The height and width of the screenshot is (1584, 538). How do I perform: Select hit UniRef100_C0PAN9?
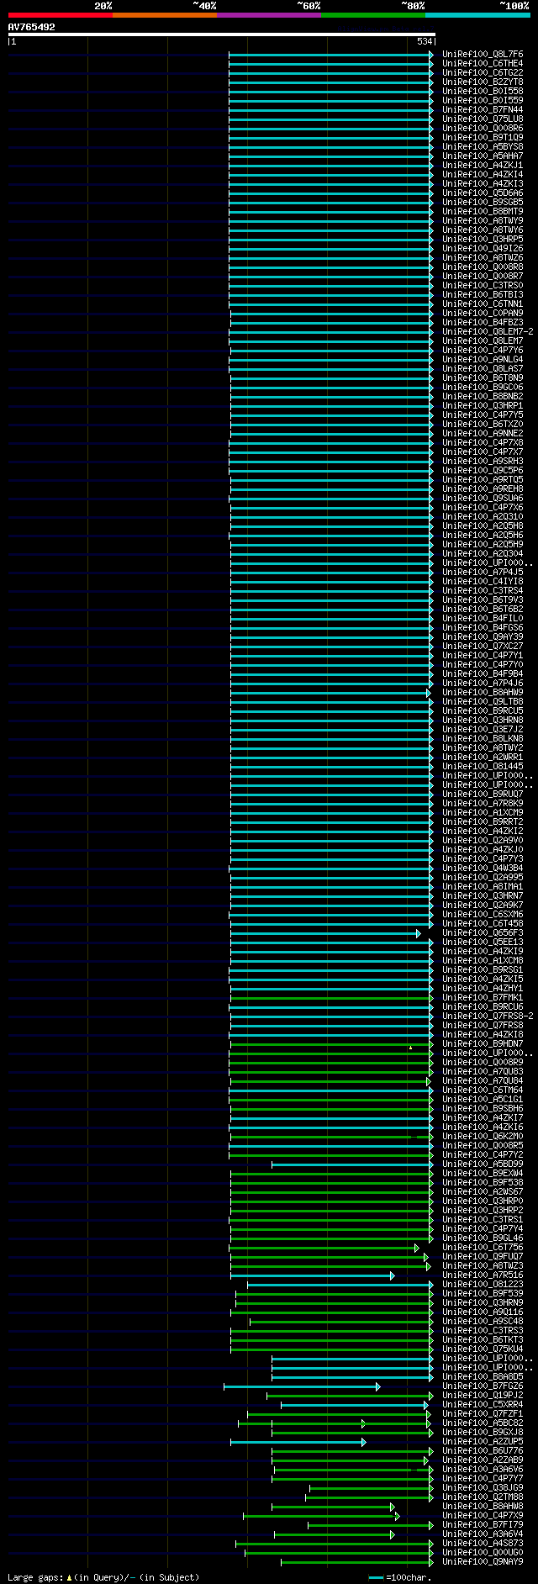pyautogui.click(x=483, y=314)
